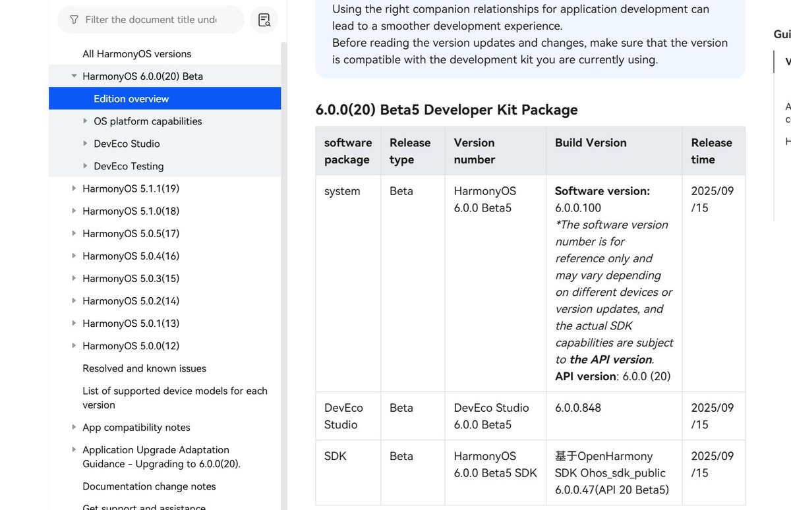
Task: Open Application Upgrade Adaptation Guidance
Action: (161, 457)
